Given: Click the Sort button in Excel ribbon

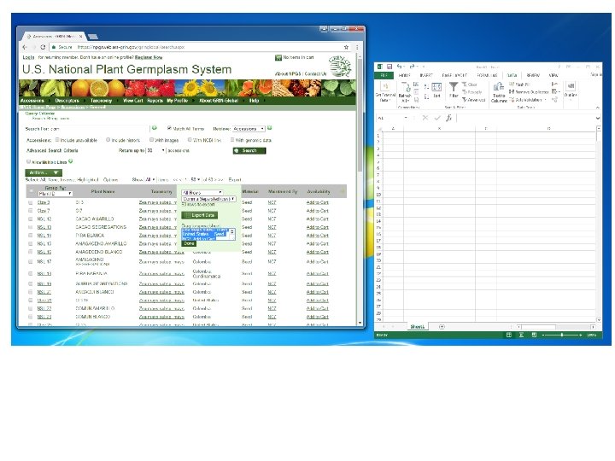Looking at the screenshot, I should click(x=436, y=90).
